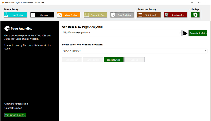Expand the URL history dropdown arrow
Image resolution: width=211 pixels, height=121 pixels.
point(180,33)
